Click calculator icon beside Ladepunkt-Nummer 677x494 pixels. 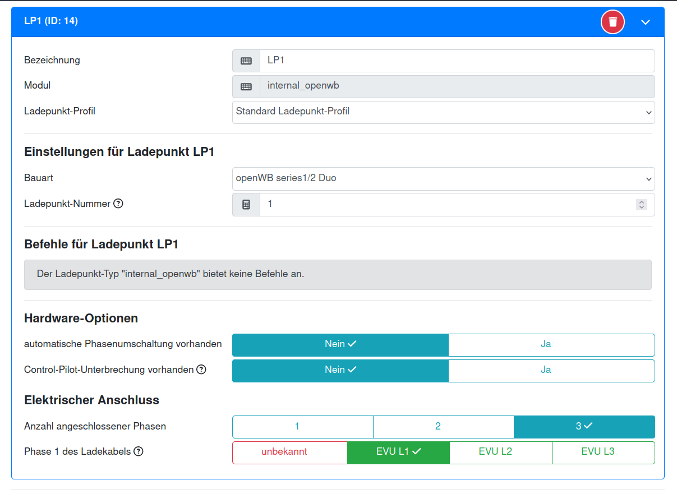(x=246, y=205)
